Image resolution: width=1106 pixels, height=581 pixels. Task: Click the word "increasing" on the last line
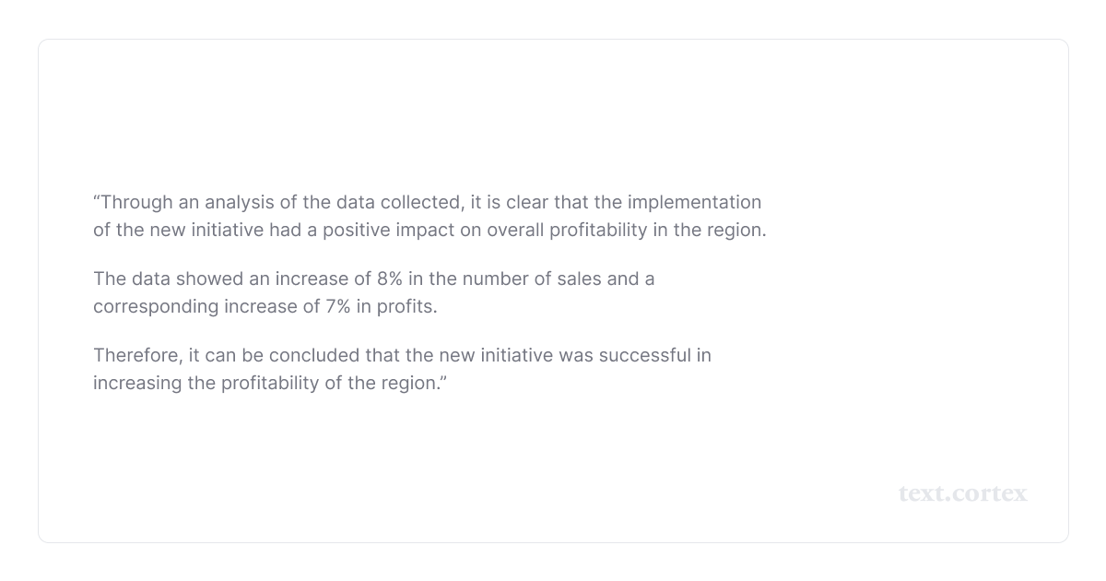click(137, 383)
